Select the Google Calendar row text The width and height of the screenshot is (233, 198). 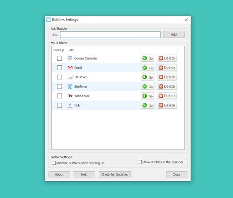click(86, 58)
